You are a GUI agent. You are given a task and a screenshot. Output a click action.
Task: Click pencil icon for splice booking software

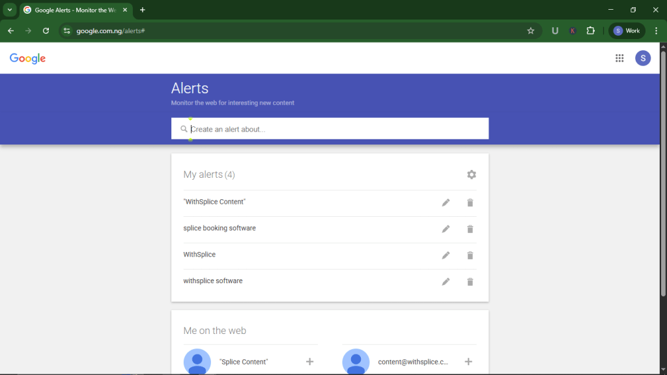446,229
